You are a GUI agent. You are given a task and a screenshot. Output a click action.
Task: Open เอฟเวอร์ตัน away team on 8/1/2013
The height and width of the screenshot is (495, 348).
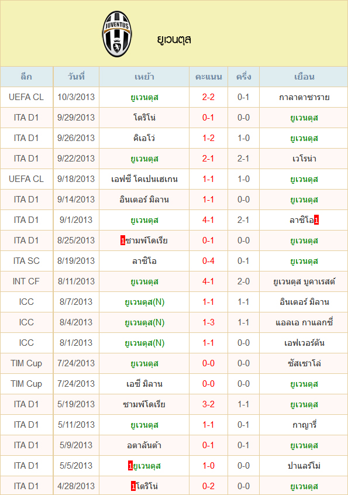pos(304,343)
